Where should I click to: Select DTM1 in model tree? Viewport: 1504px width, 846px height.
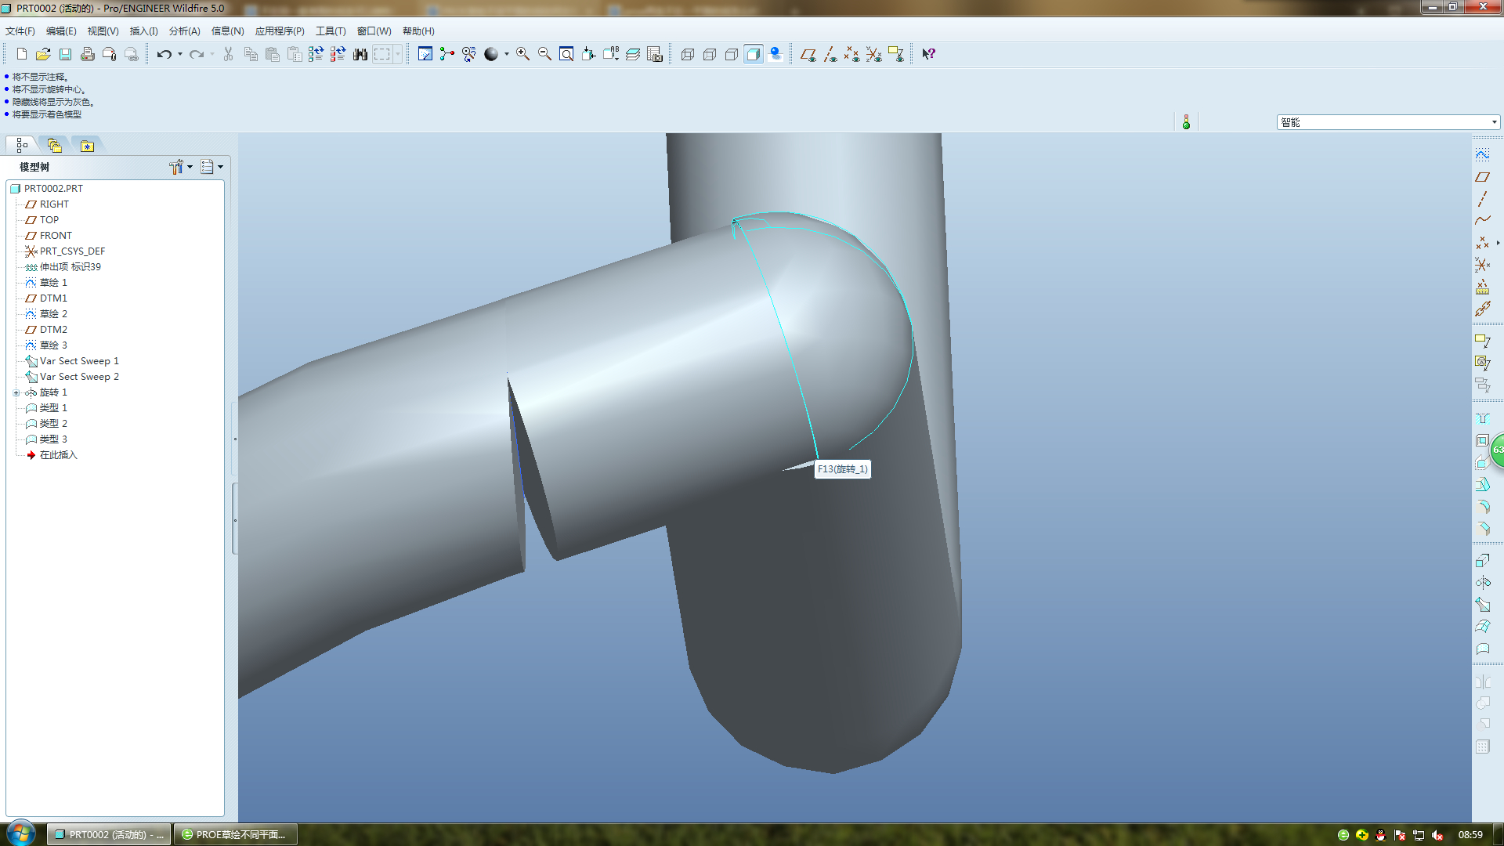pos(53,298)
